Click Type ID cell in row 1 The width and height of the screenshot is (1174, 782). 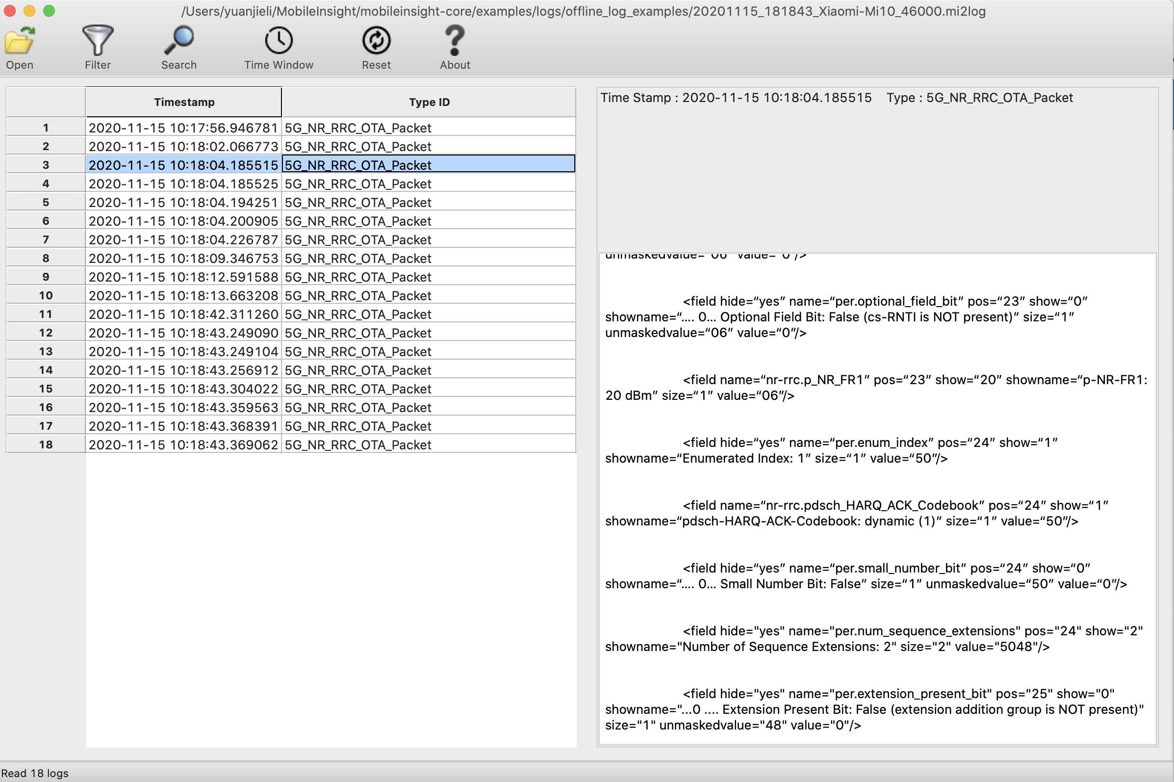click(x=429, y=128)
